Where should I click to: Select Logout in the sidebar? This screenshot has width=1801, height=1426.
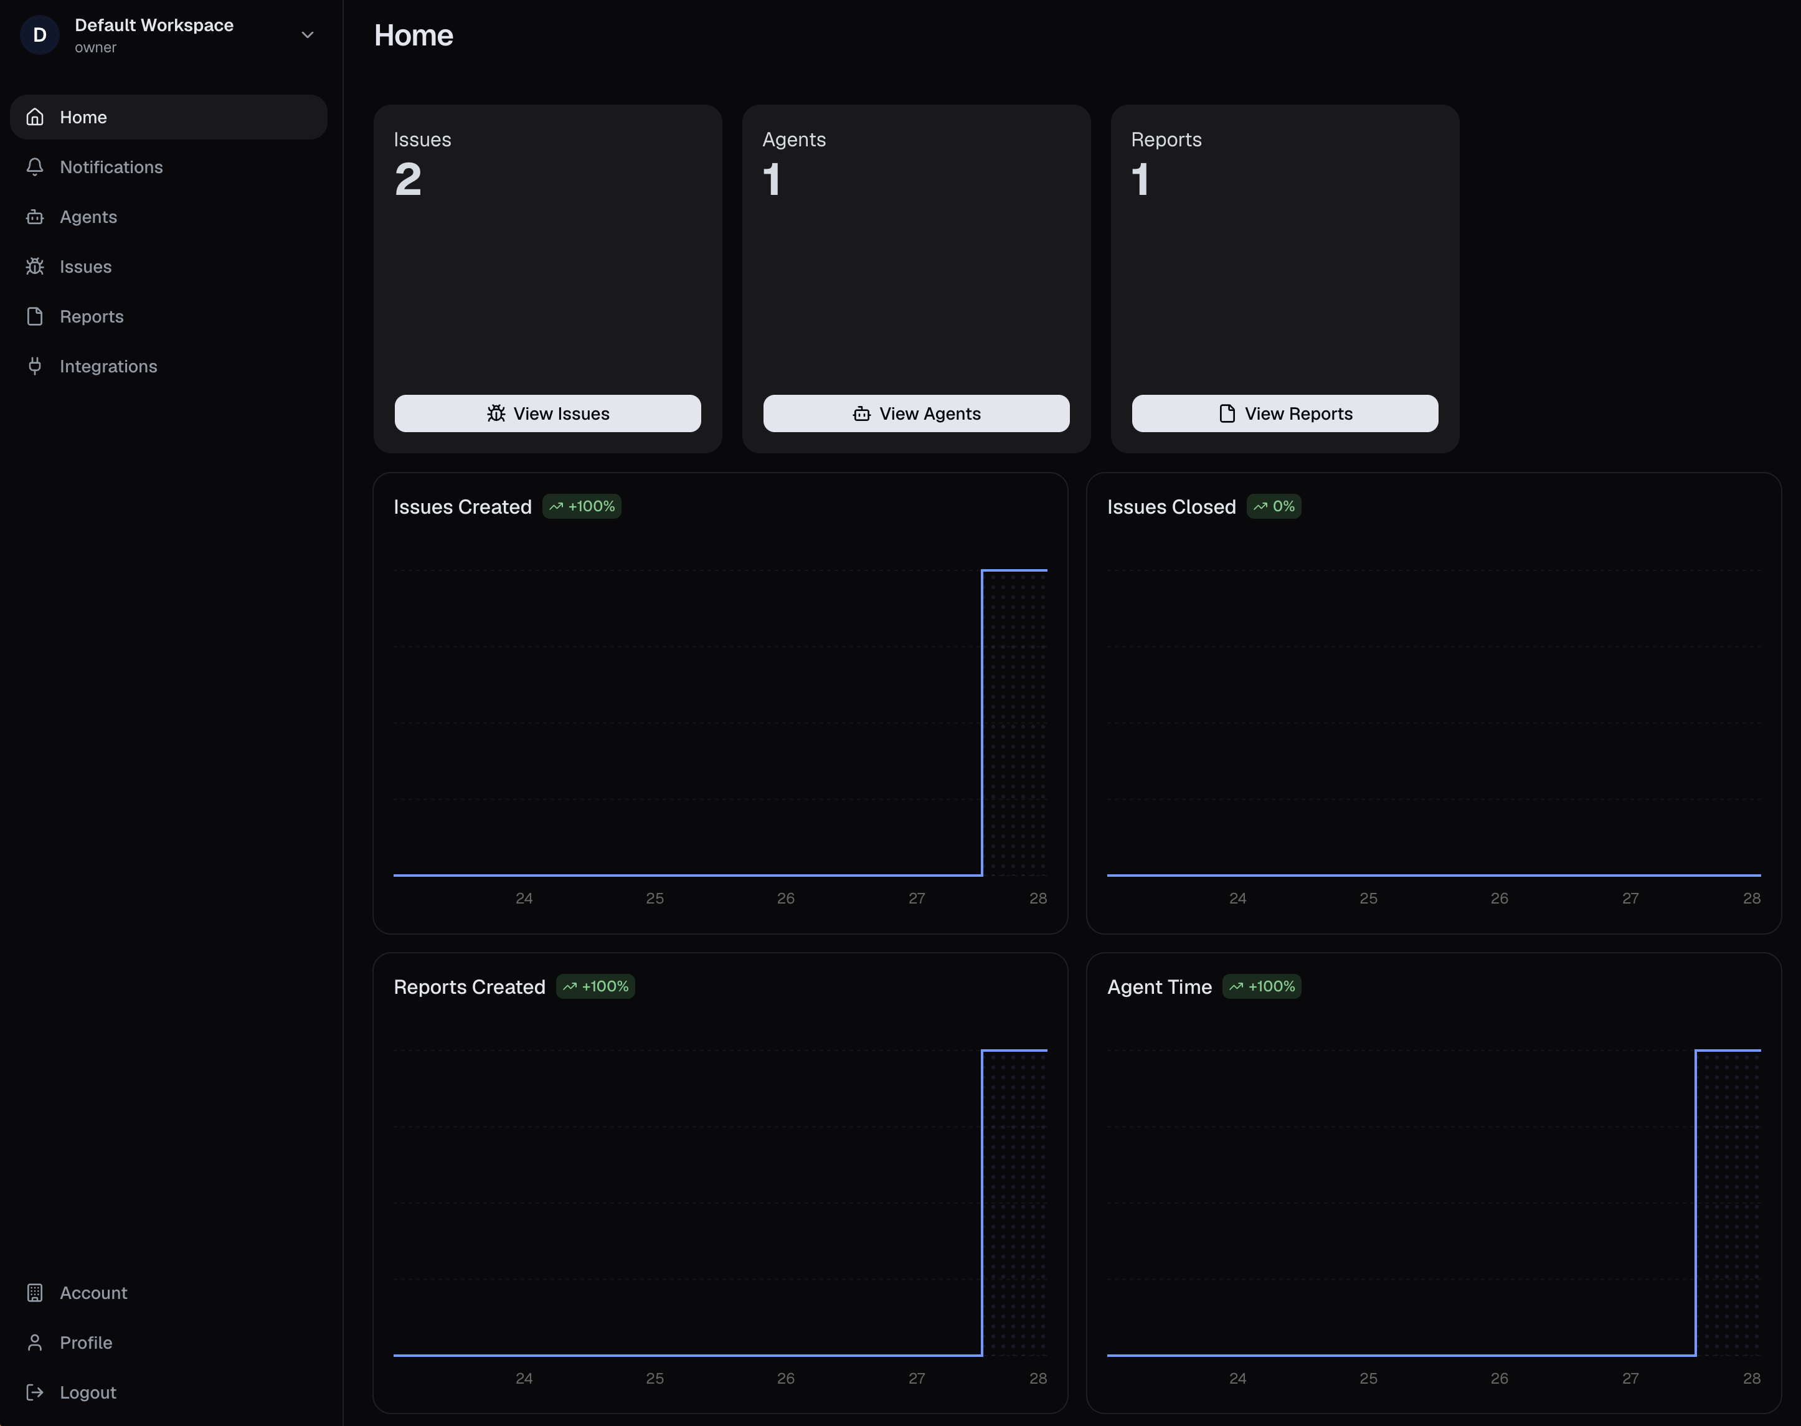tap(168, 1392)
